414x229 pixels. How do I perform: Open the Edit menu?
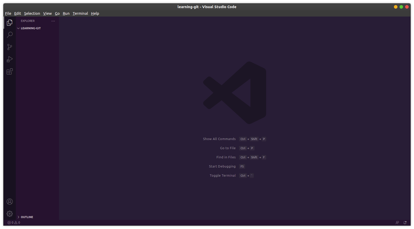18,13
